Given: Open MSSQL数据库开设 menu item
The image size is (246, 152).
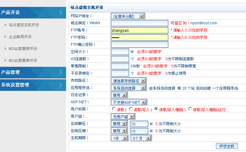Looking at the screenshot, I should 23,48.
